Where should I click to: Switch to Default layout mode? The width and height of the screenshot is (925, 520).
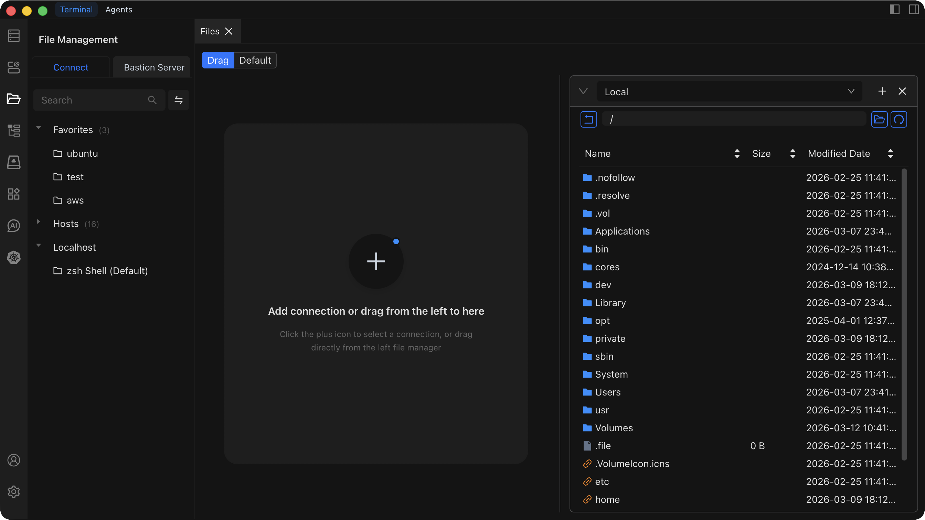tap(255, 60)
